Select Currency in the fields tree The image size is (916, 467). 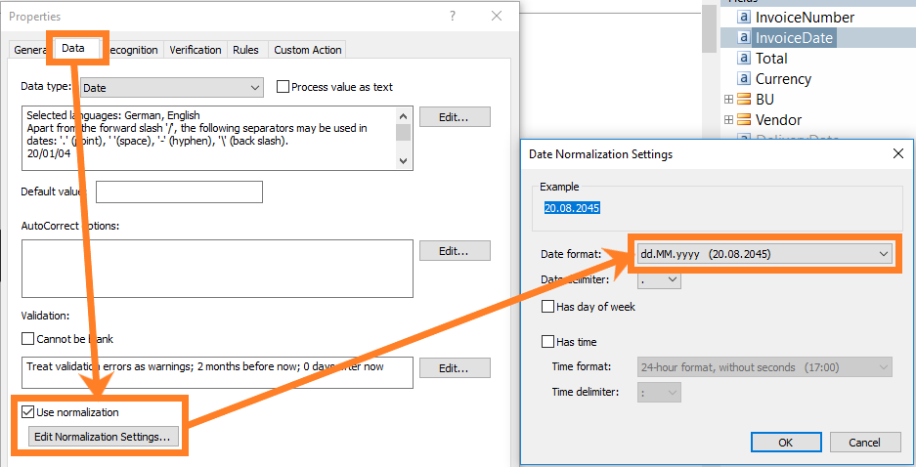tap(783, 79)
